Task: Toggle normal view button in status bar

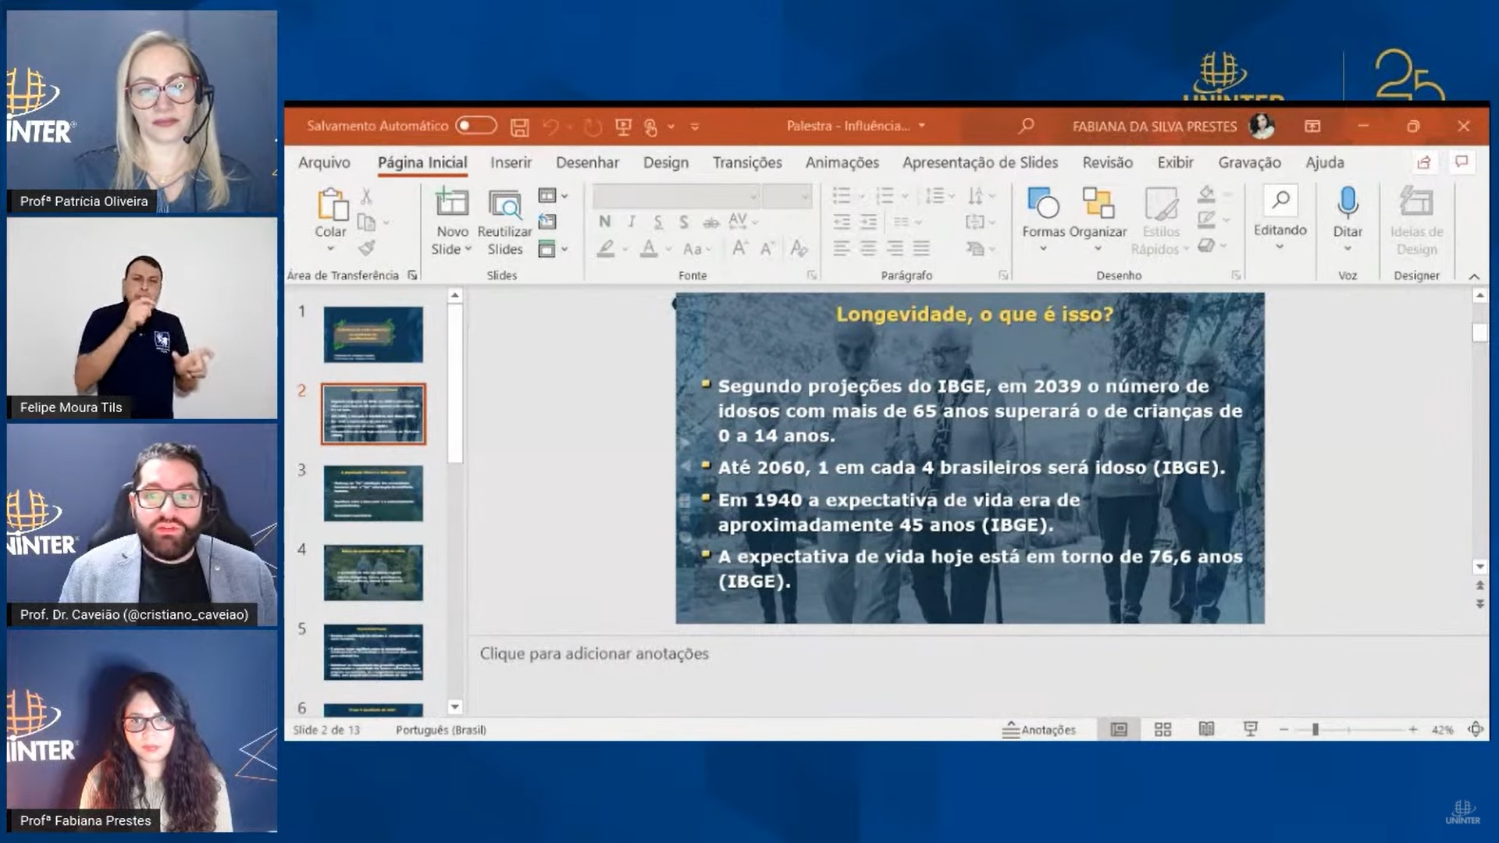Action: (1119, 730)
